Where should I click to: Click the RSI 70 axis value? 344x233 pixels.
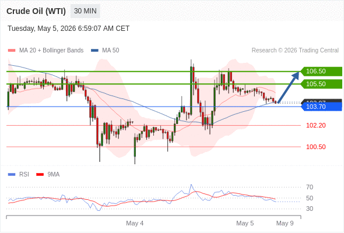310,187
